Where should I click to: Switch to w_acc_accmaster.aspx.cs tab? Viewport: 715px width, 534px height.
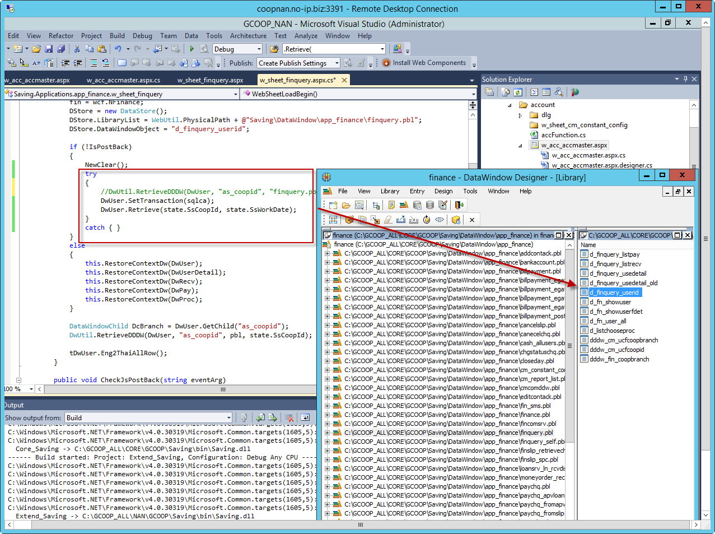pyautogui.click(x=123, y=80)
